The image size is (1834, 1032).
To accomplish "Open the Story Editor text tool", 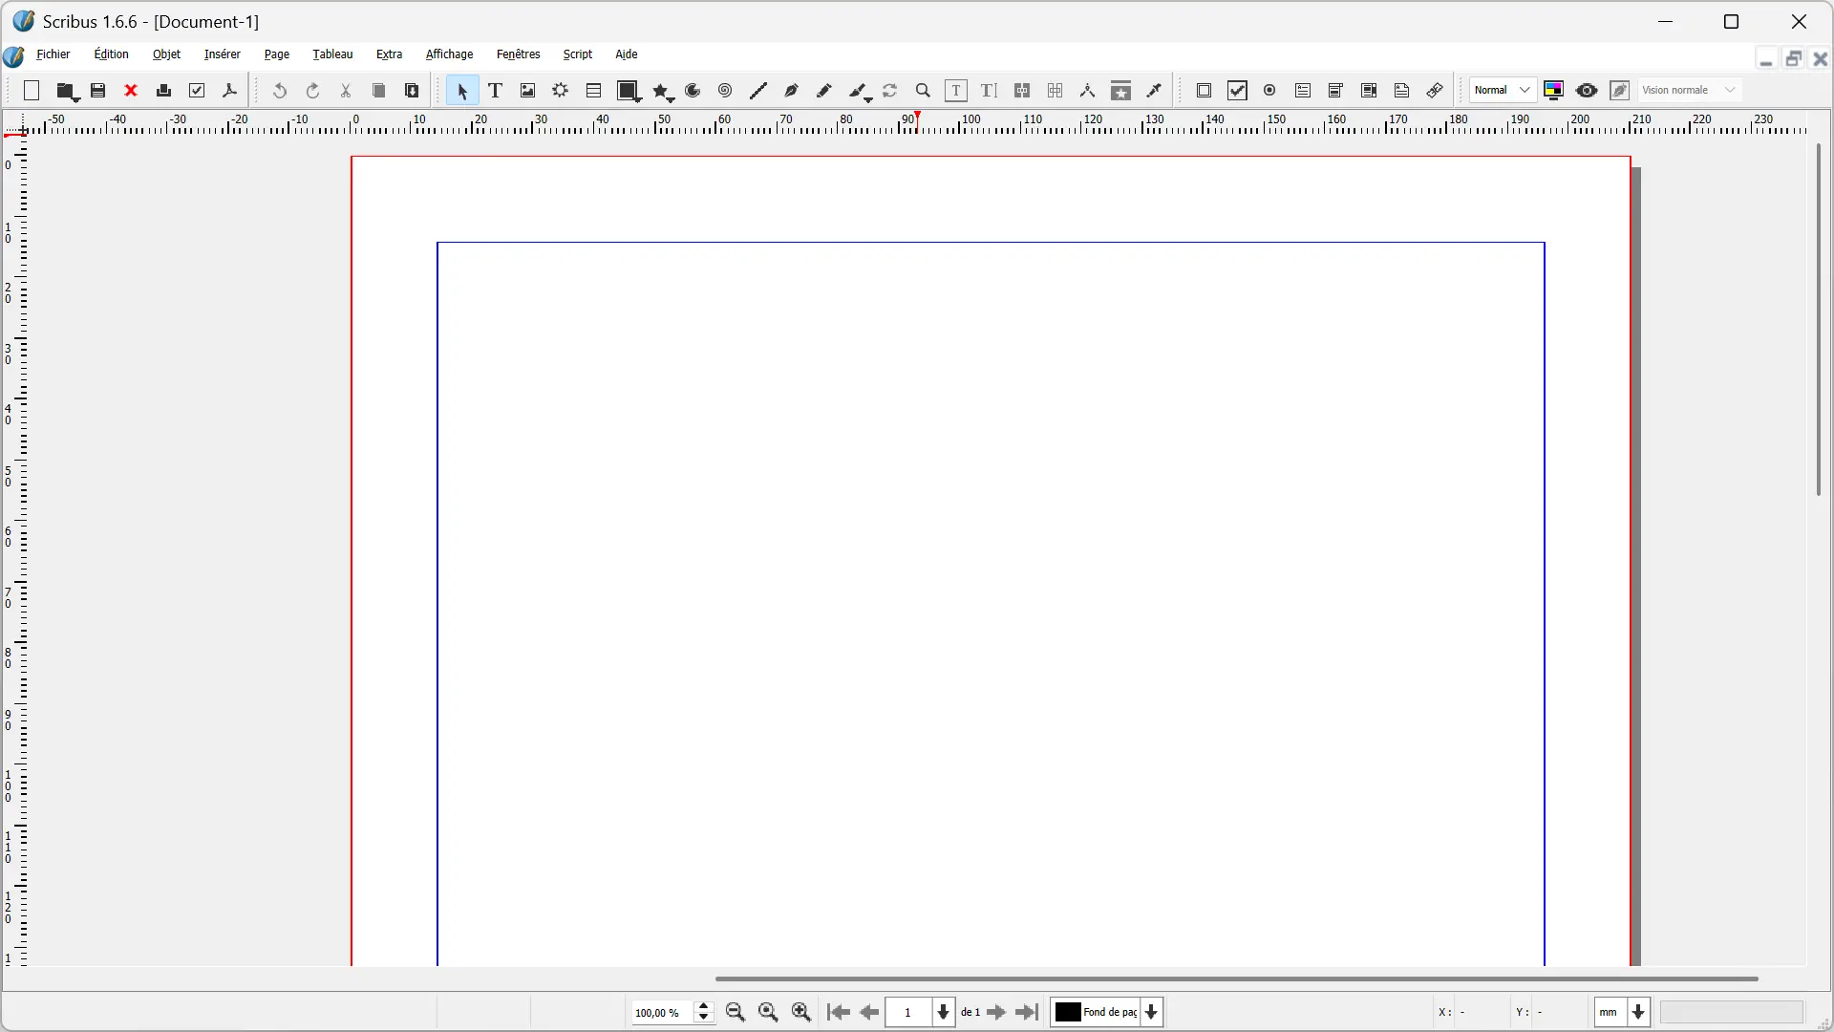I will (x=990, y=91).
